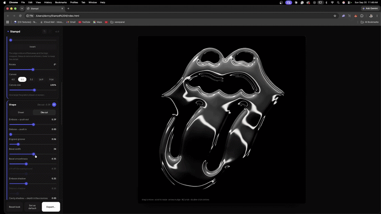
Task: Open the File menu
Action: [x=23, y=2]
